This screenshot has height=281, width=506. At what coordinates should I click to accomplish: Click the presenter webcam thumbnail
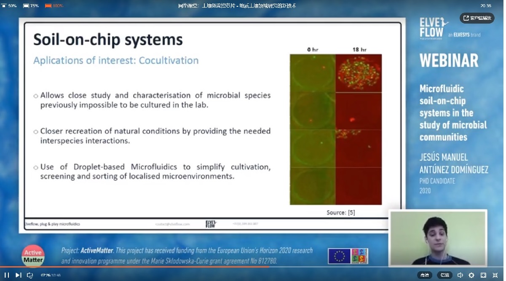click(x=437, y=238)
